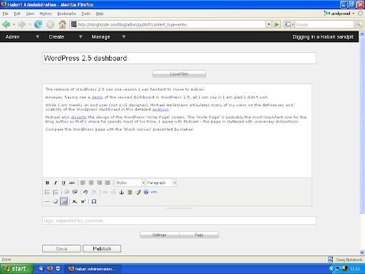Open the Tools menu
Screen dimensions: 365x274
coord(86,14)
